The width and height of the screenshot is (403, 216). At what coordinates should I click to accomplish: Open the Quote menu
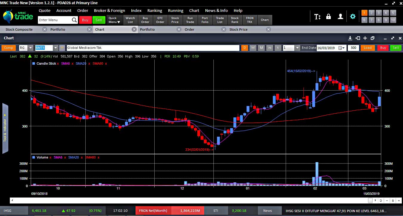tap(45, 10)
